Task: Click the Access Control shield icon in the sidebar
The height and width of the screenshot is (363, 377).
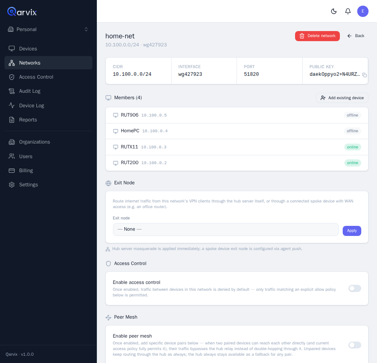Action: coord(12,77)
